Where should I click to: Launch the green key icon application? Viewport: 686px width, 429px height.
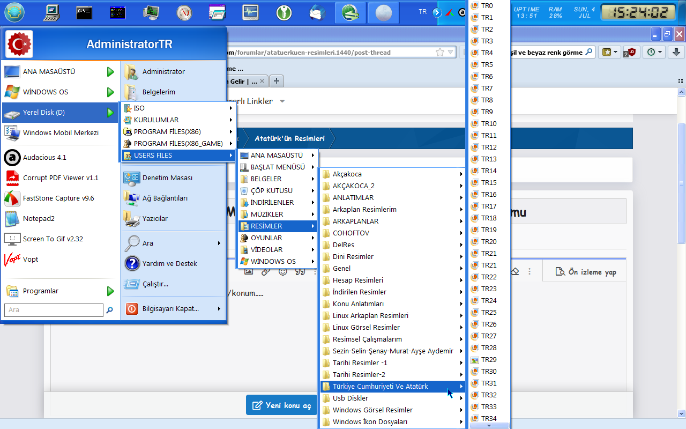(x=284, y=12)
